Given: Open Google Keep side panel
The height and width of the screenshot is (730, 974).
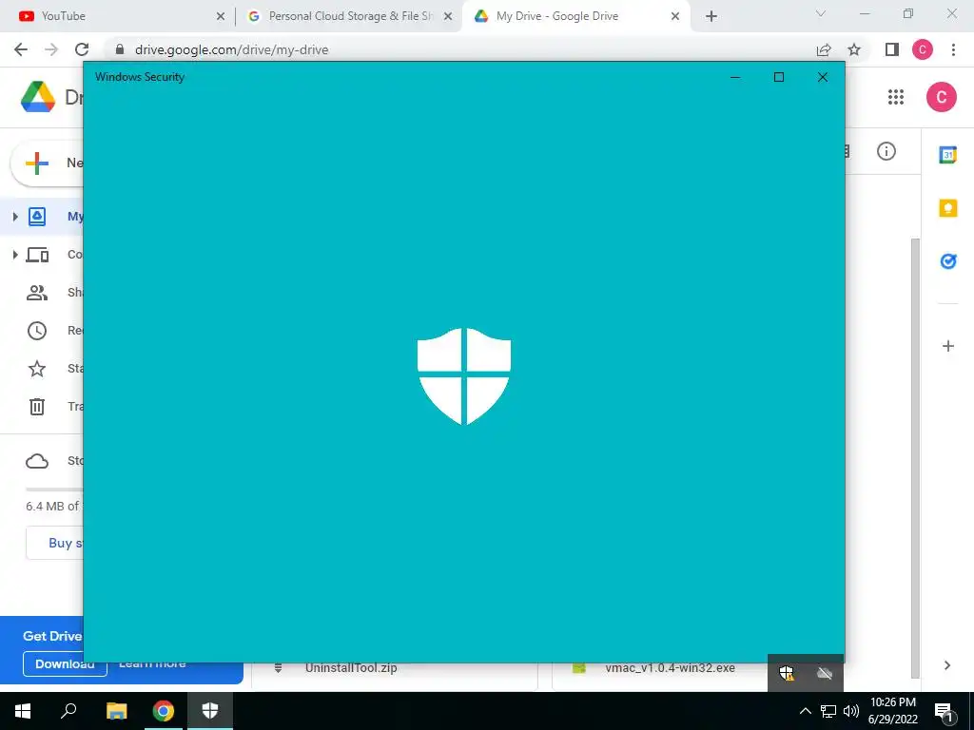Looking at the screenshot, I should pyautogui.click(x=948, y=208).
